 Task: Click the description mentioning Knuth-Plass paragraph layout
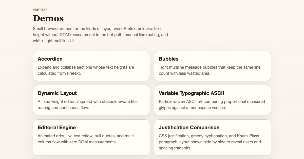pos(210,142)
